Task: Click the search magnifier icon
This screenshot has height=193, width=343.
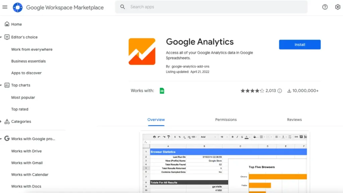Action: (x=123, y=7)
